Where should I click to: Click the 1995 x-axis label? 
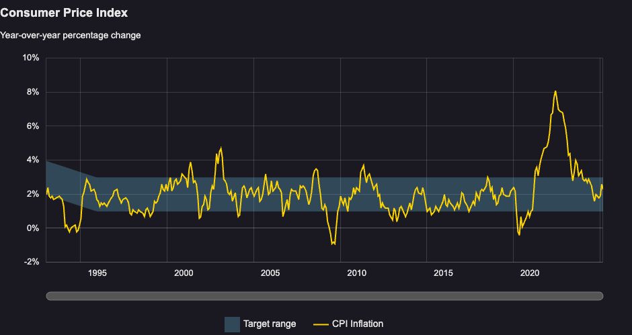coord(97,273)
